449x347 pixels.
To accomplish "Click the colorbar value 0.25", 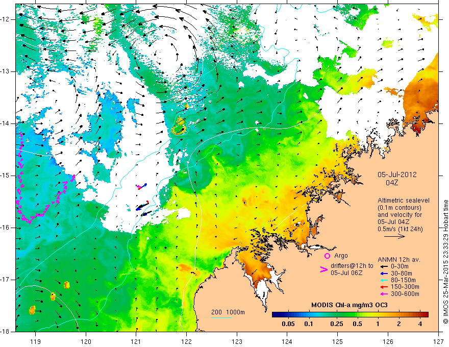I will (336, 324).
